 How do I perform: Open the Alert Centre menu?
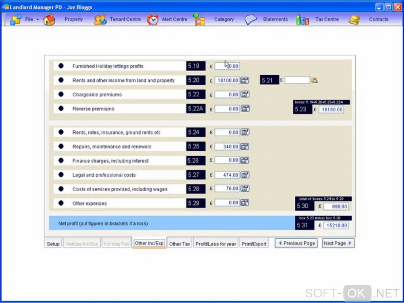coord(174,19)
